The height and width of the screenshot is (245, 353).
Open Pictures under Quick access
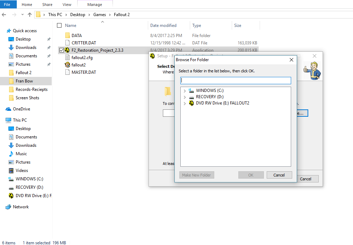pyautogui.click(x=23, y=64)
